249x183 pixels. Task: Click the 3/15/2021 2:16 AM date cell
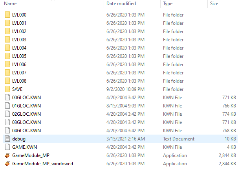[x=126, y=139]
